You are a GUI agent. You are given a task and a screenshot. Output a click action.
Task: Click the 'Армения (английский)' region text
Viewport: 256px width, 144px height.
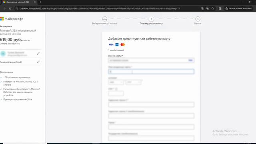point(11,62)
